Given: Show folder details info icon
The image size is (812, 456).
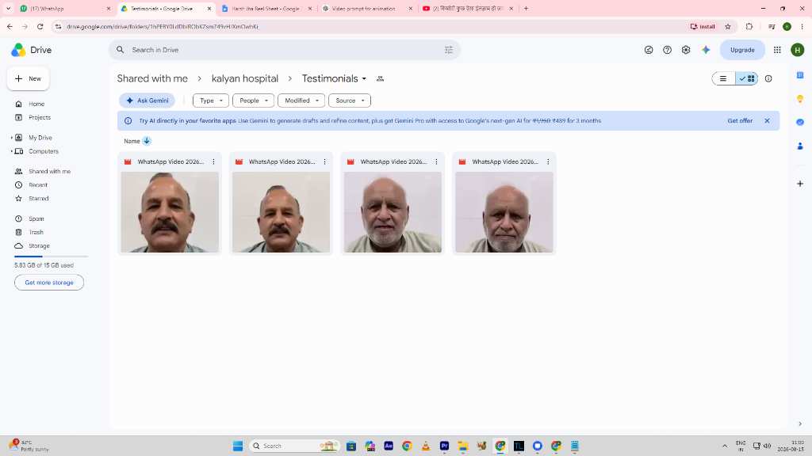Looking at the screenshot, I should [x=768, y=78].
